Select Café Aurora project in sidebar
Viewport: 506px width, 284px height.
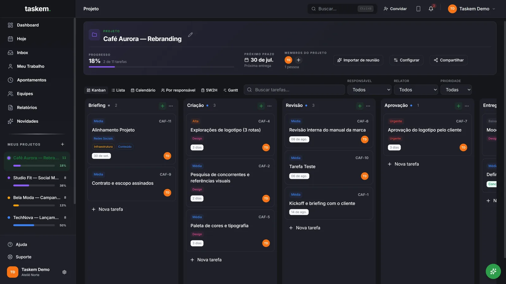coord(37,162)
